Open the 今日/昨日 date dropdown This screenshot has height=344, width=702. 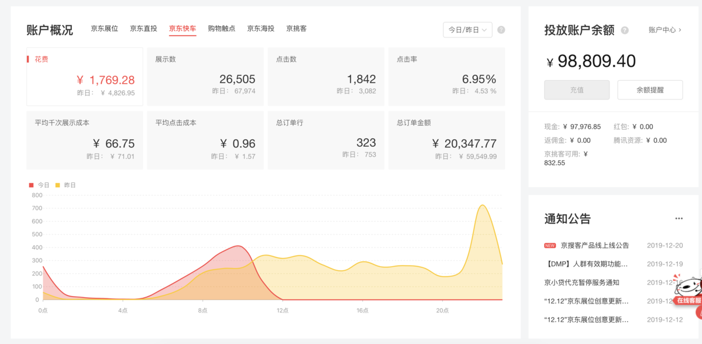click(x=468, y=30)
